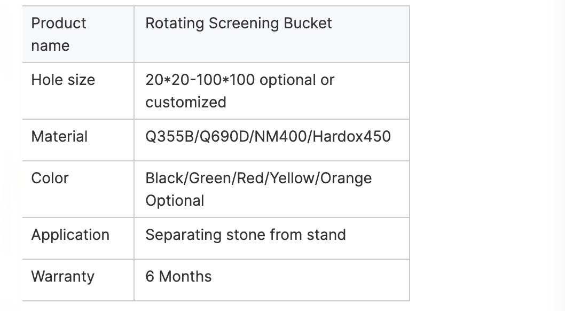This screenshot has width=565, height=311.
Task: Click the word 'customized' in Hole size row
Action: point(186,103)
